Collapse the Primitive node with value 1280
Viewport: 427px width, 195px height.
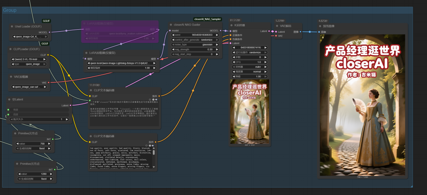(x=18, y=164)
